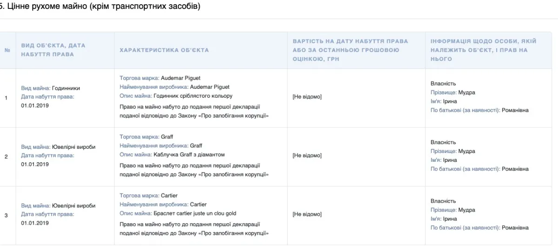Click the "Годинники" property type in row 1
Screen dimensions: 558x246
[x=66, y=88]
